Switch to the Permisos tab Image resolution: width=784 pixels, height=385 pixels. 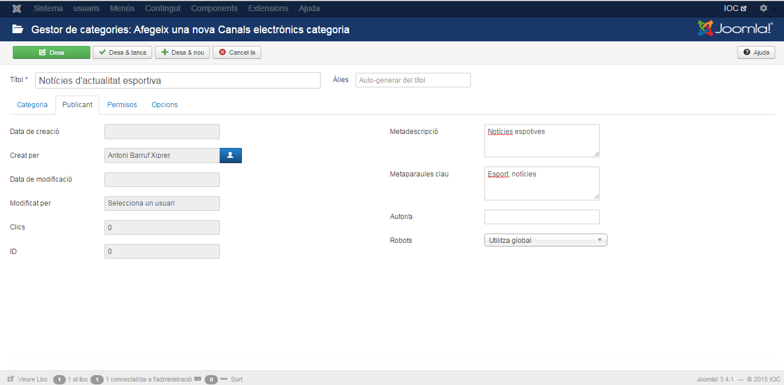[122, 105]
